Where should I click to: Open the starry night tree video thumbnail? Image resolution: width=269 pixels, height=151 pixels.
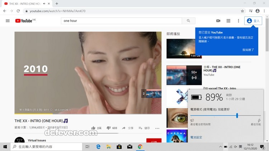181,49
